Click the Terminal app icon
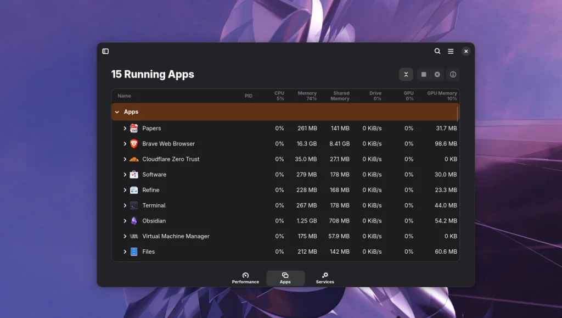 click(x=133, y=205)
